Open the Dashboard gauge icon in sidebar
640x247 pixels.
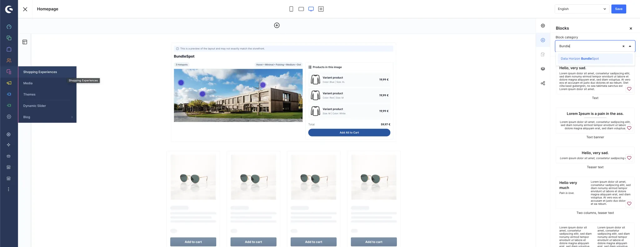pos(9,27)
